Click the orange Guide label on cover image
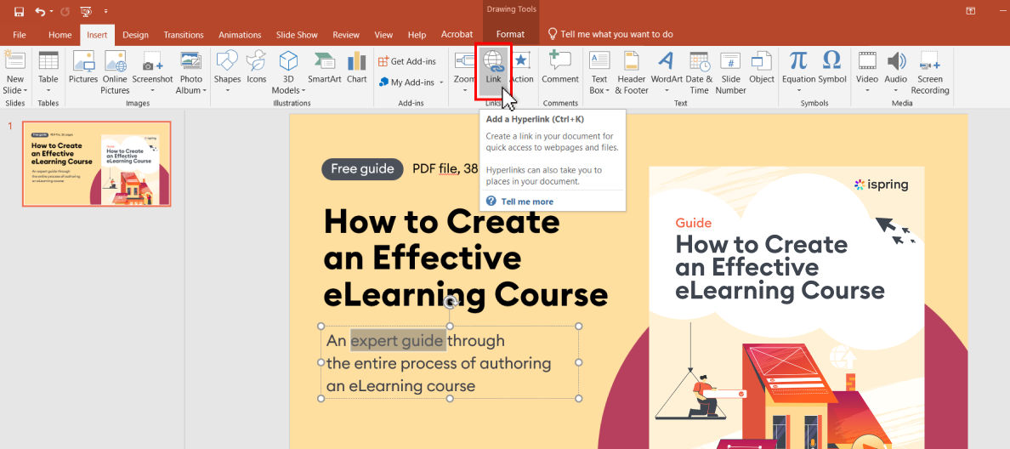Screen dimensions: 1010x449 [x=694, y=223]
